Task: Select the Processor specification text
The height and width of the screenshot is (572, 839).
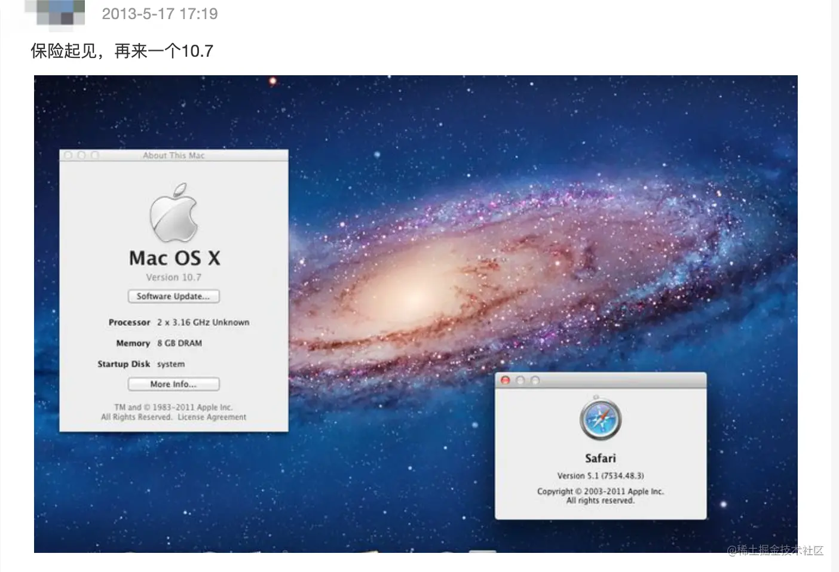Action: coord(203,322)
